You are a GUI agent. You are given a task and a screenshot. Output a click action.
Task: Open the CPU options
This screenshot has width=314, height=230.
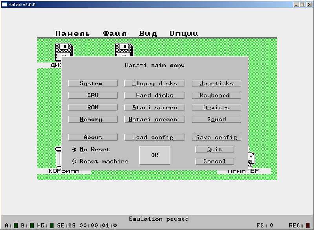pos(93,95)
